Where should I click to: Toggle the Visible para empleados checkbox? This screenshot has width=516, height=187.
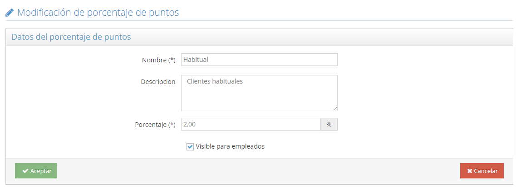(x=190, y=147)
